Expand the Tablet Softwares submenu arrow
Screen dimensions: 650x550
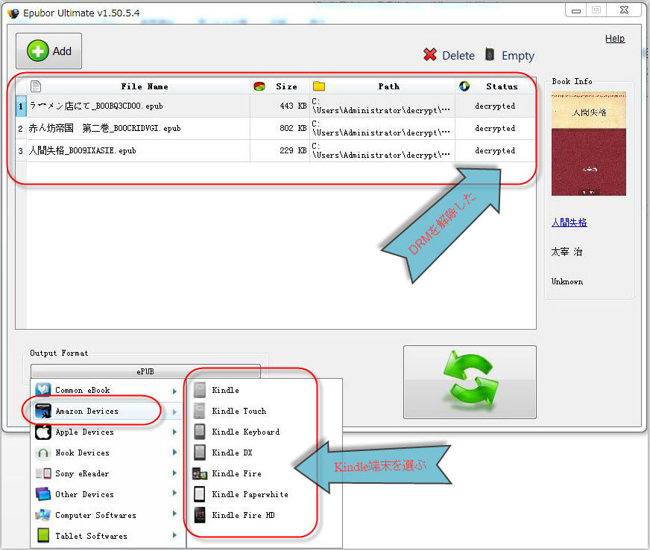click(x=174, y=534)
